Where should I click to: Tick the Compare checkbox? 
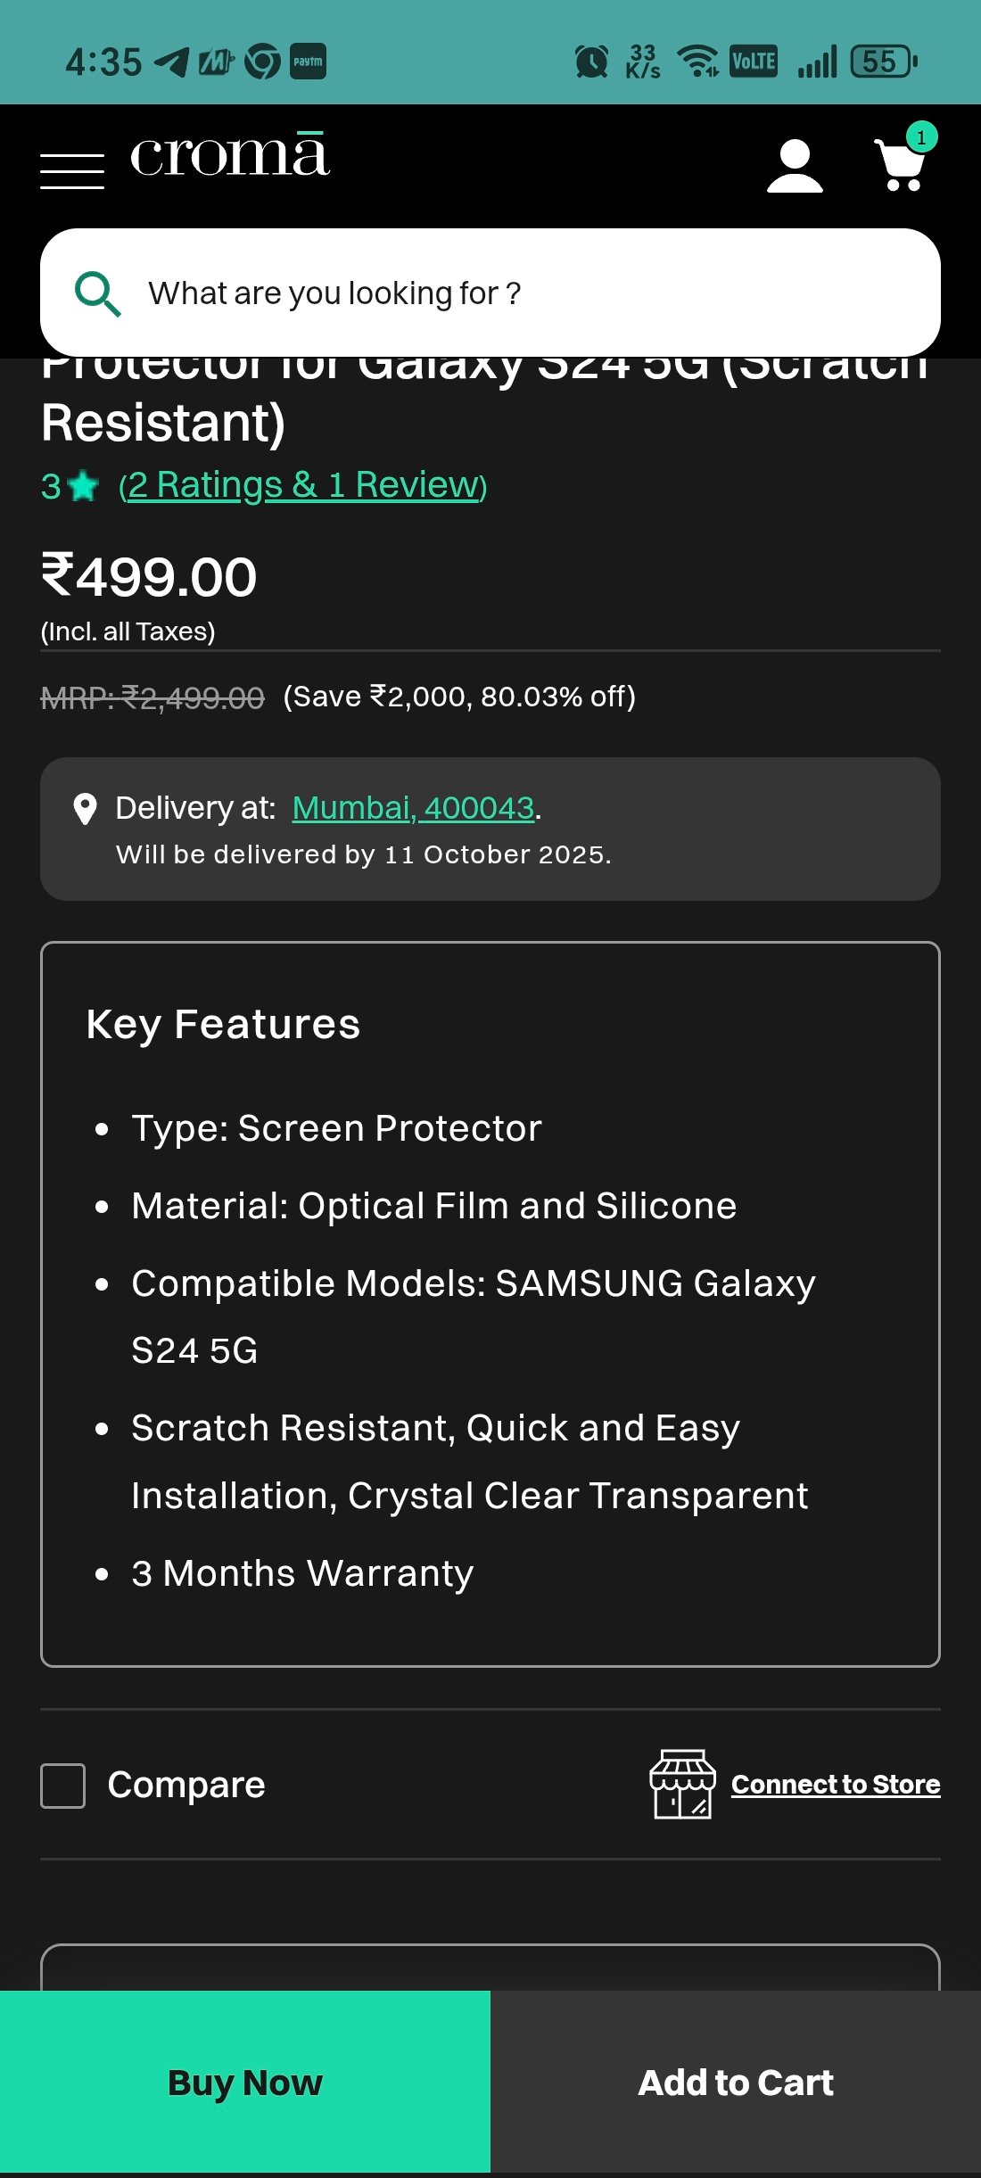(x=63, y=1786)
